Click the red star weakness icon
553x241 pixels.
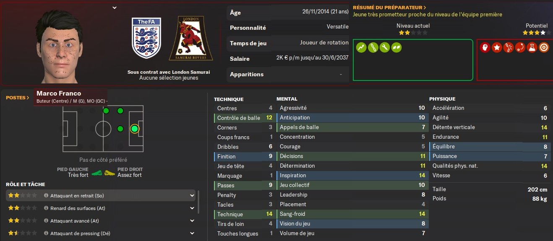[497, 48]
